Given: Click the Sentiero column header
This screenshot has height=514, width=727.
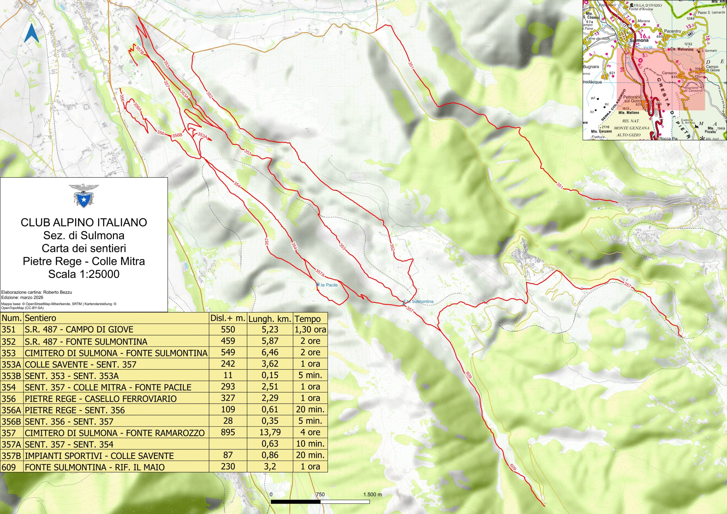Looking at the screenshot, I should [x=41, y=318].
